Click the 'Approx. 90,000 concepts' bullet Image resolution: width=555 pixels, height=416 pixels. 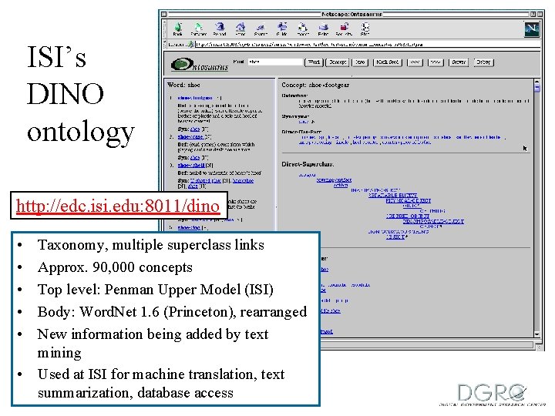pos(115,267)
